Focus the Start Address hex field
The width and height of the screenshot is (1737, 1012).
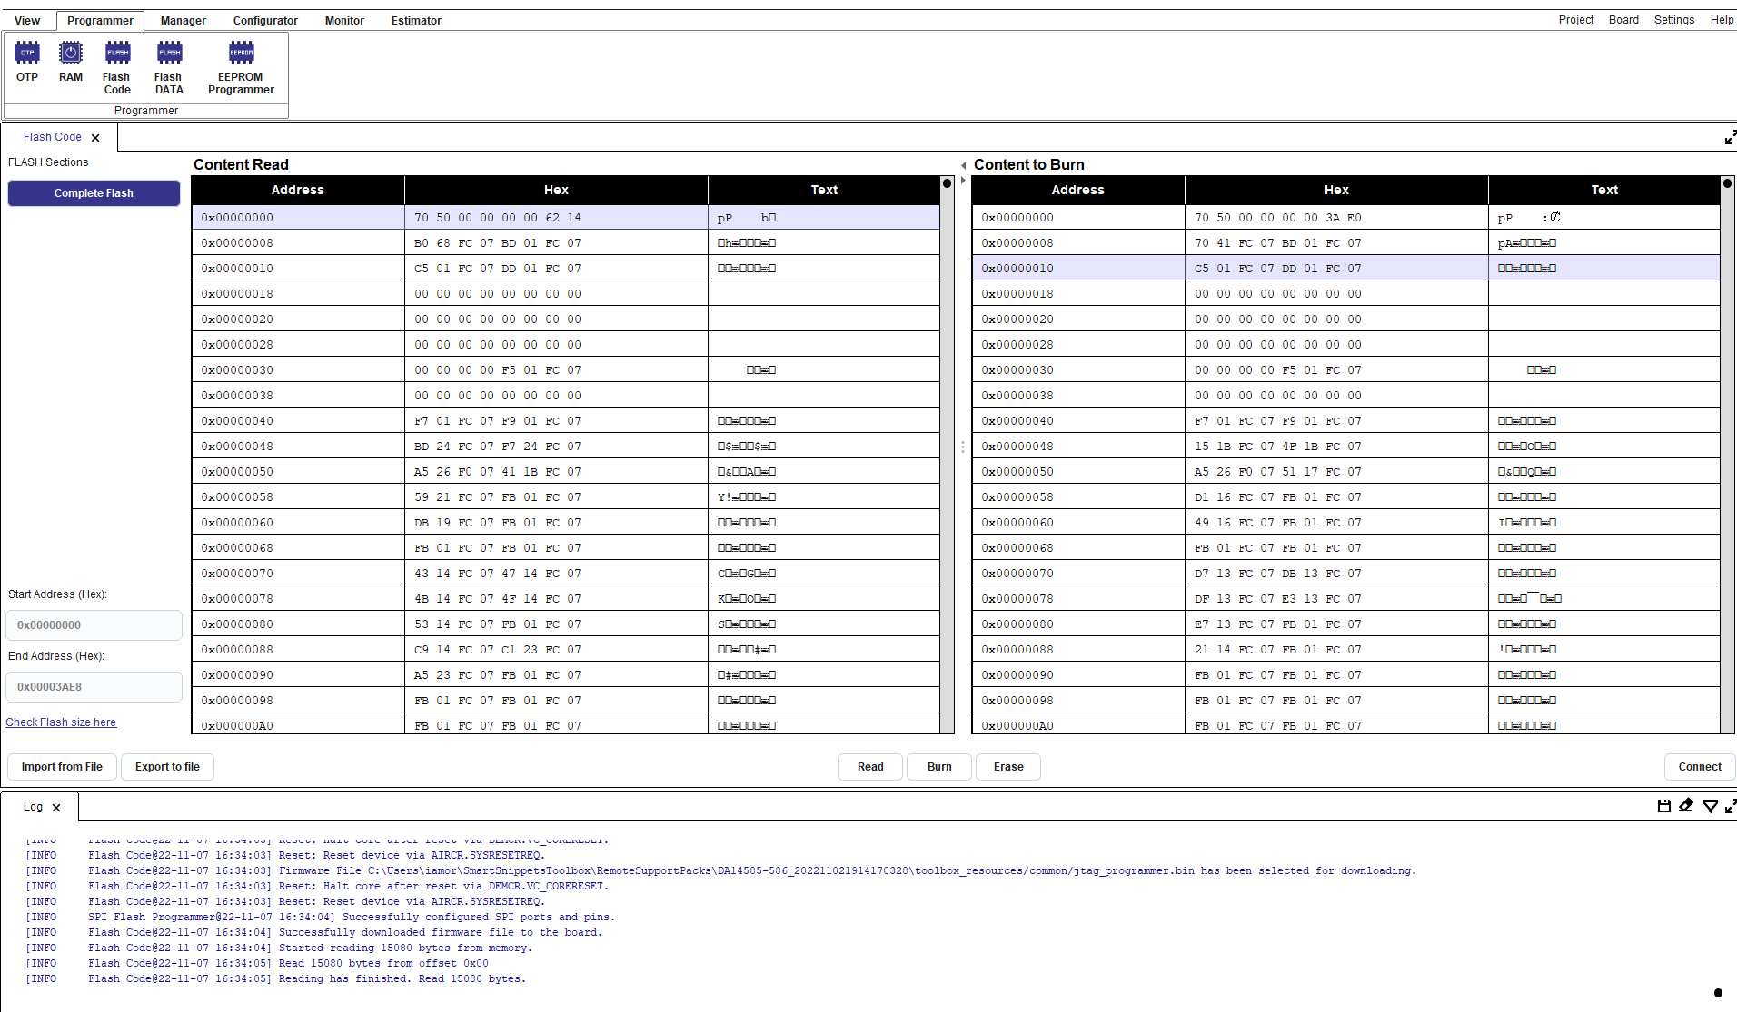coord(94,625)
